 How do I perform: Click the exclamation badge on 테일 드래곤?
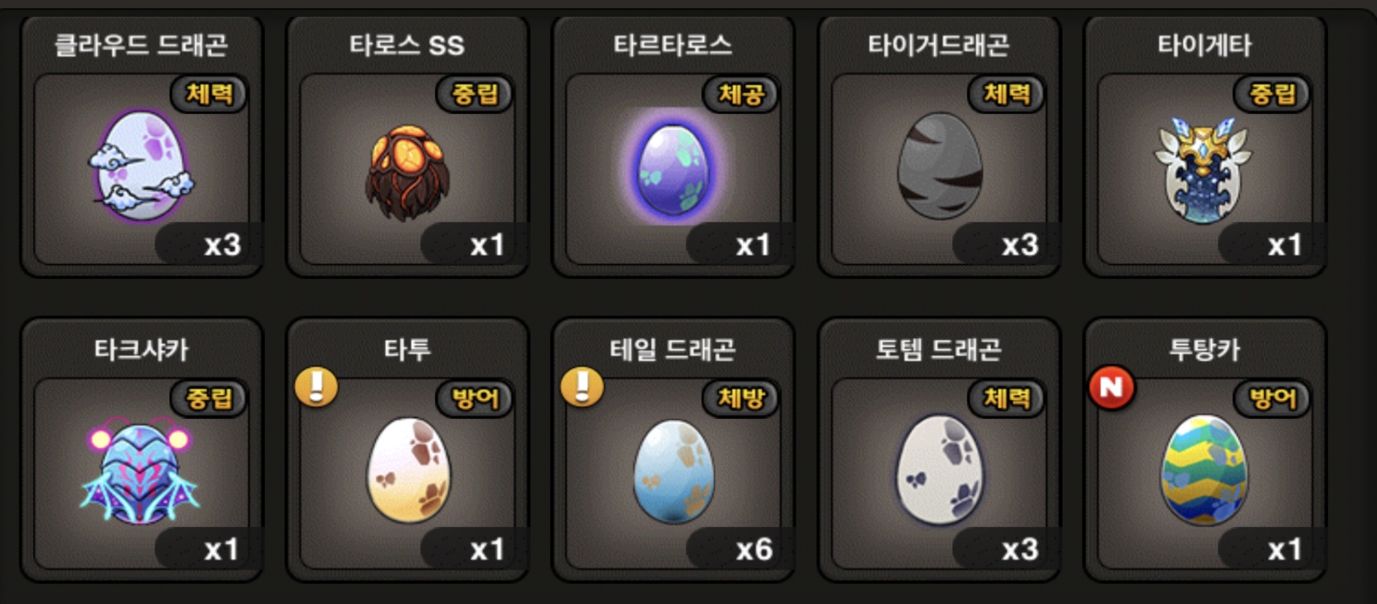click(582, 387)
